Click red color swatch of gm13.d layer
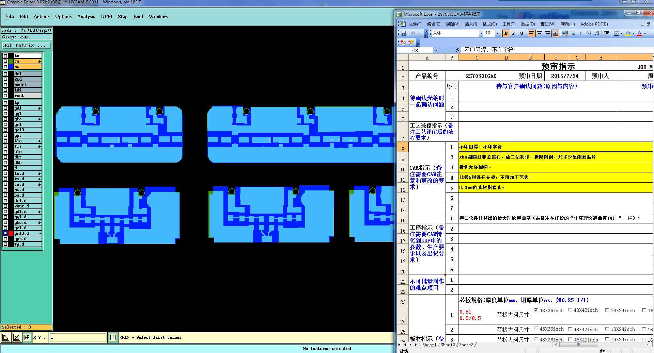The image size is (654, 353). pos(11,233)
